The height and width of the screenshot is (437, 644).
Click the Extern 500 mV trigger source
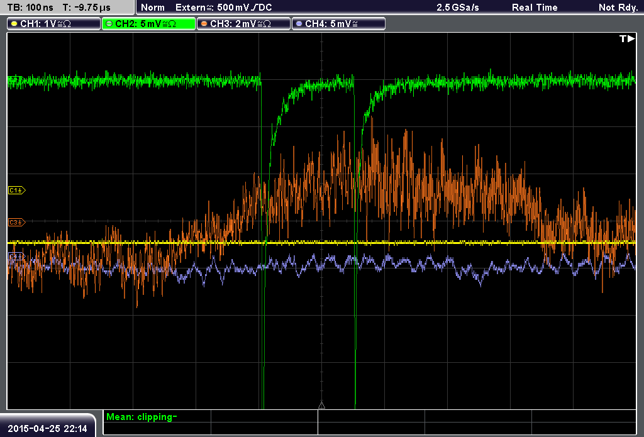[x=223, y=8]
